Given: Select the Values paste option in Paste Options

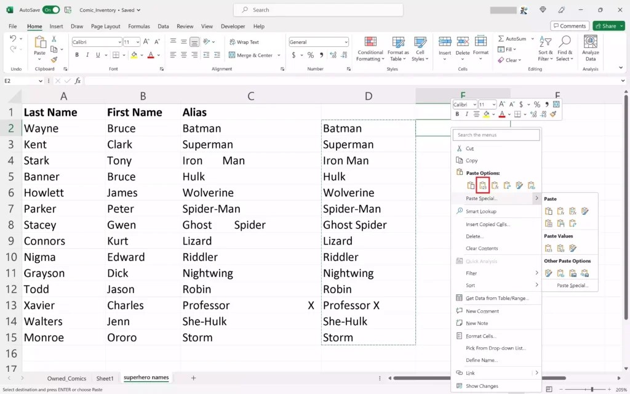Looking at the screenshot, I should pyautogui.click(x=483, y=186).
